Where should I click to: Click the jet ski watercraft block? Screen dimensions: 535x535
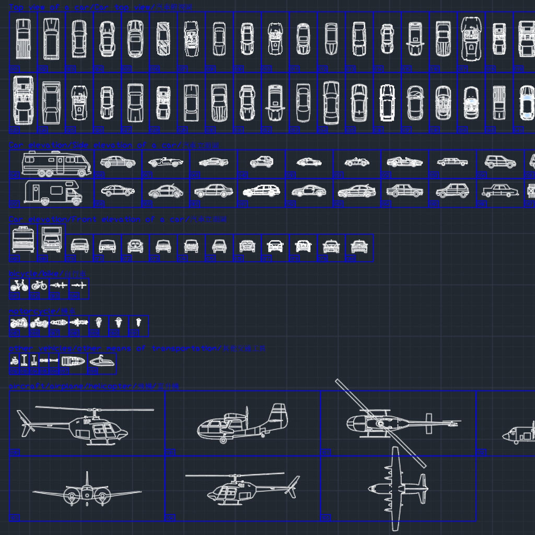click(x=101, y=361)
